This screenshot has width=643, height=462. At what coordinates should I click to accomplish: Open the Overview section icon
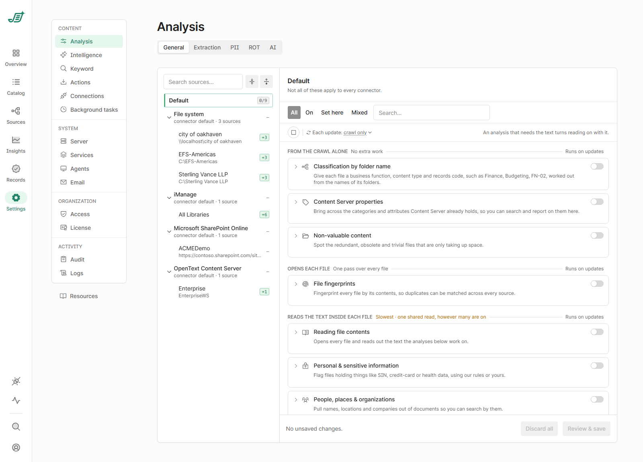16,53
